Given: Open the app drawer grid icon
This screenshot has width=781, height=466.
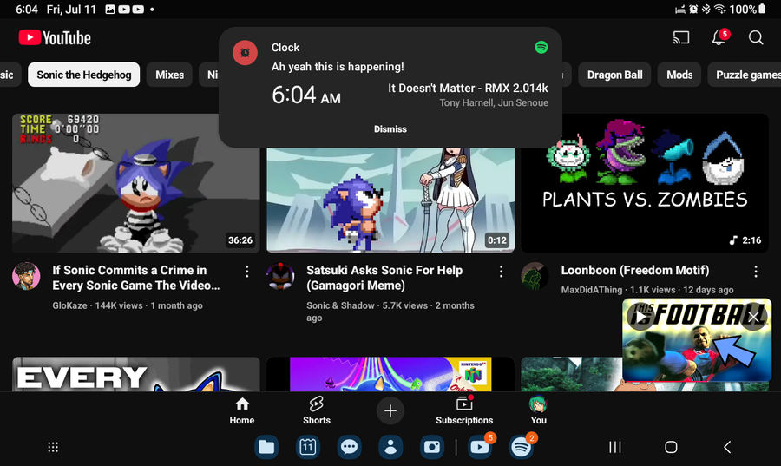Looking at the screenshot, I should pos(53,447).
